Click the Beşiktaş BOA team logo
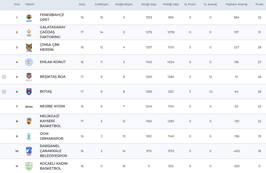 (29, 77)
